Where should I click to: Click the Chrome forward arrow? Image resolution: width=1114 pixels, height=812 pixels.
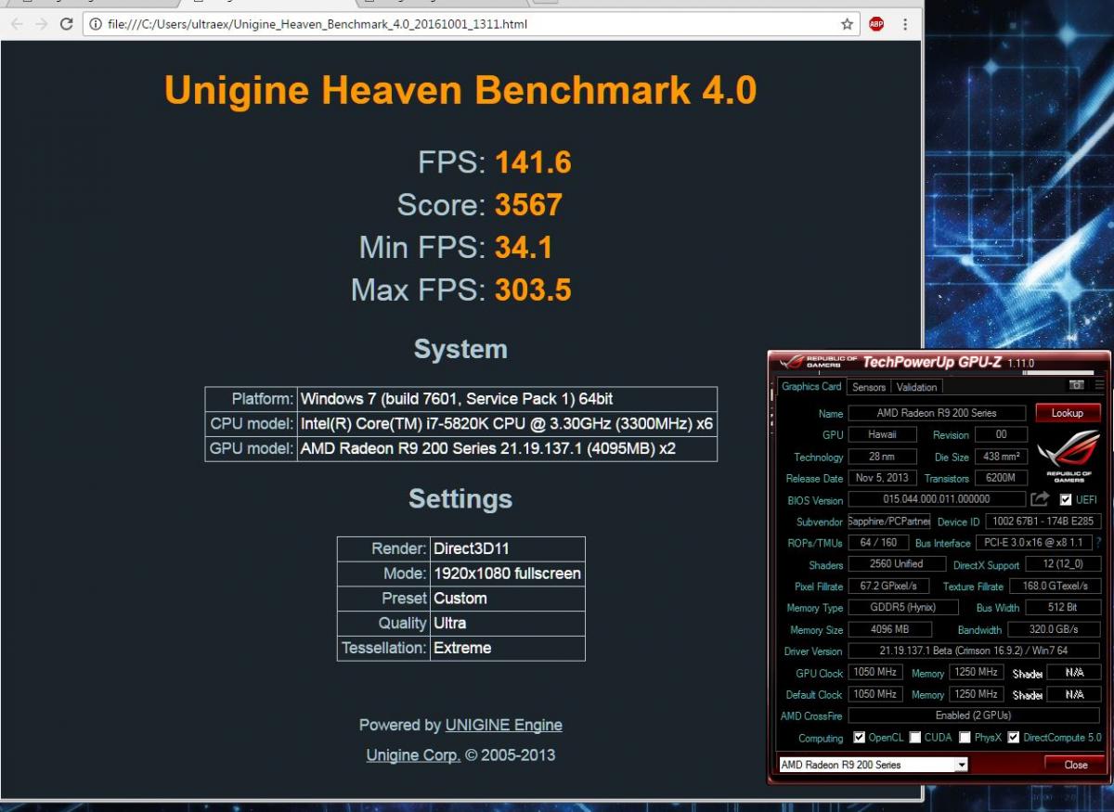point(41,24)
